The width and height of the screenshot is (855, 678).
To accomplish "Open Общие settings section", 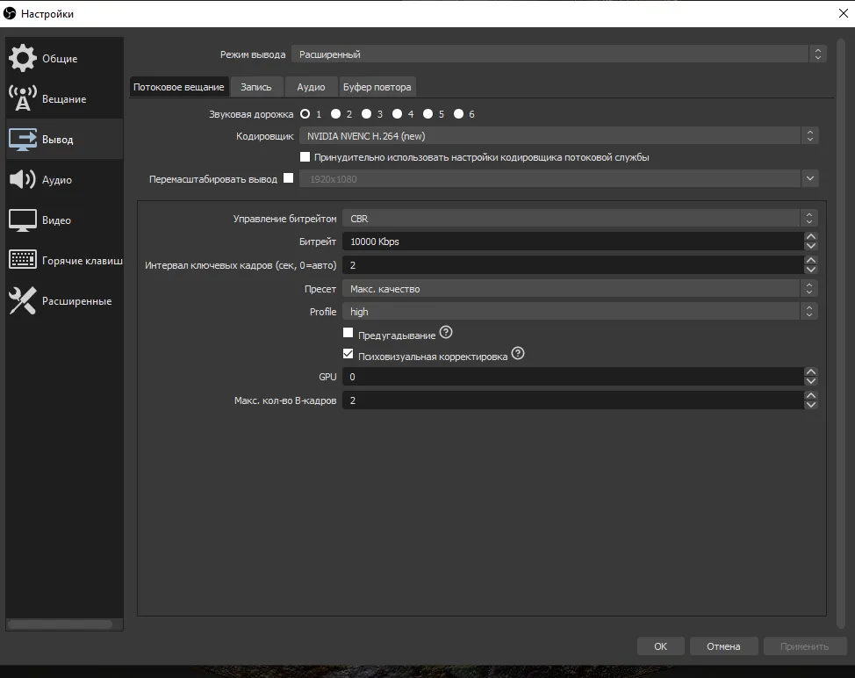I will (64, 58).
